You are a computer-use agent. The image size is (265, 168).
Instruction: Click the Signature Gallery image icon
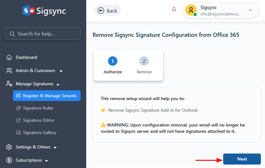(18, 132)
